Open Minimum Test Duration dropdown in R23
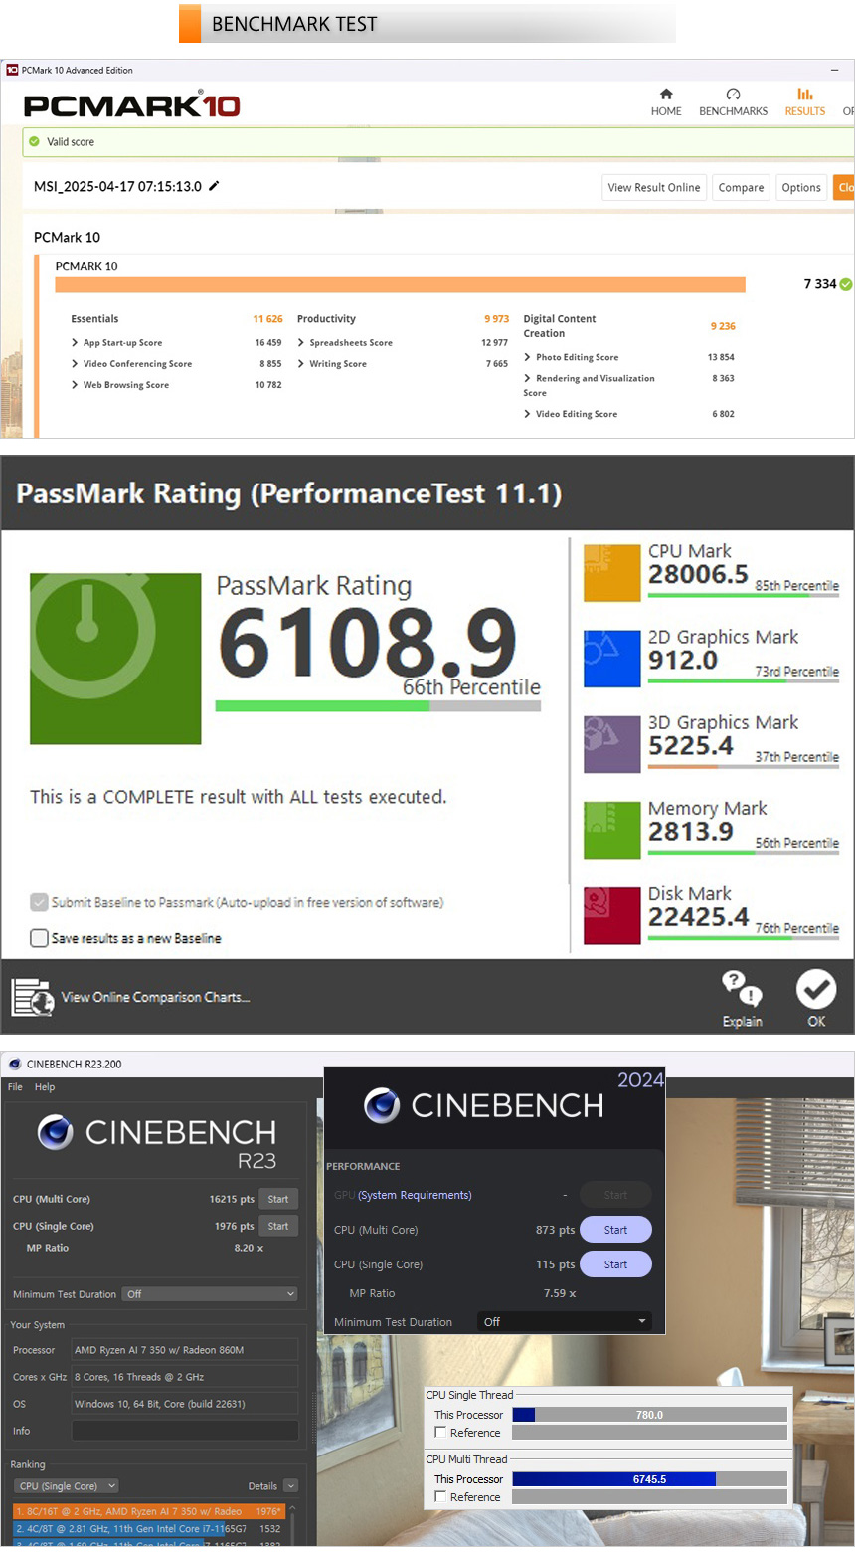Screen dimensions: 855x1552 click(210, 1294)
